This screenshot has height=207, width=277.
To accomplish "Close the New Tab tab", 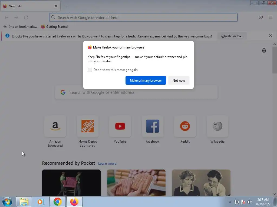I will tap(56, 6).
